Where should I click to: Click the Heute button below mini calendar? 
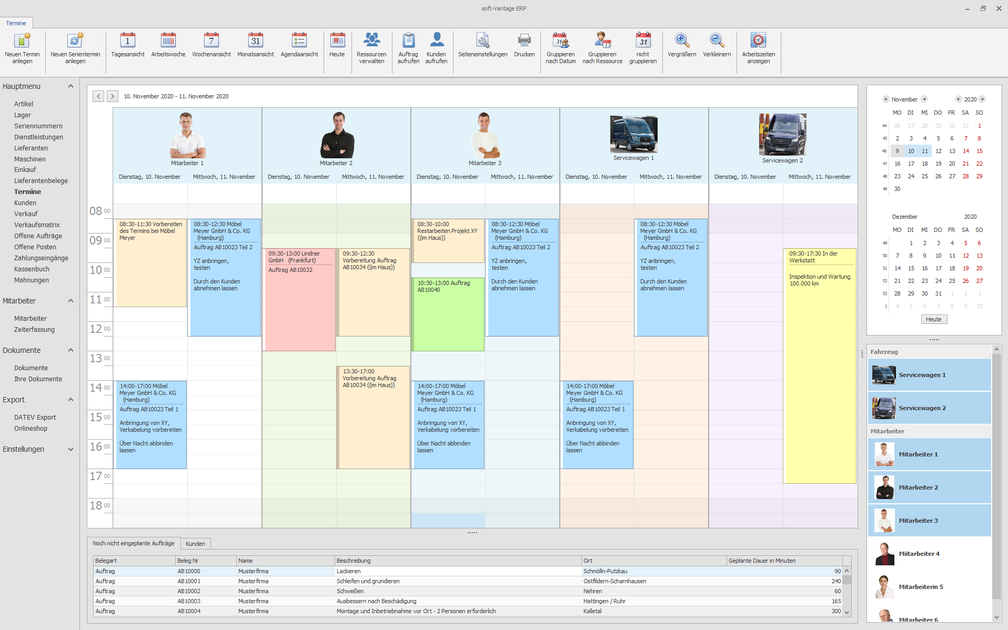pos(933,319)
